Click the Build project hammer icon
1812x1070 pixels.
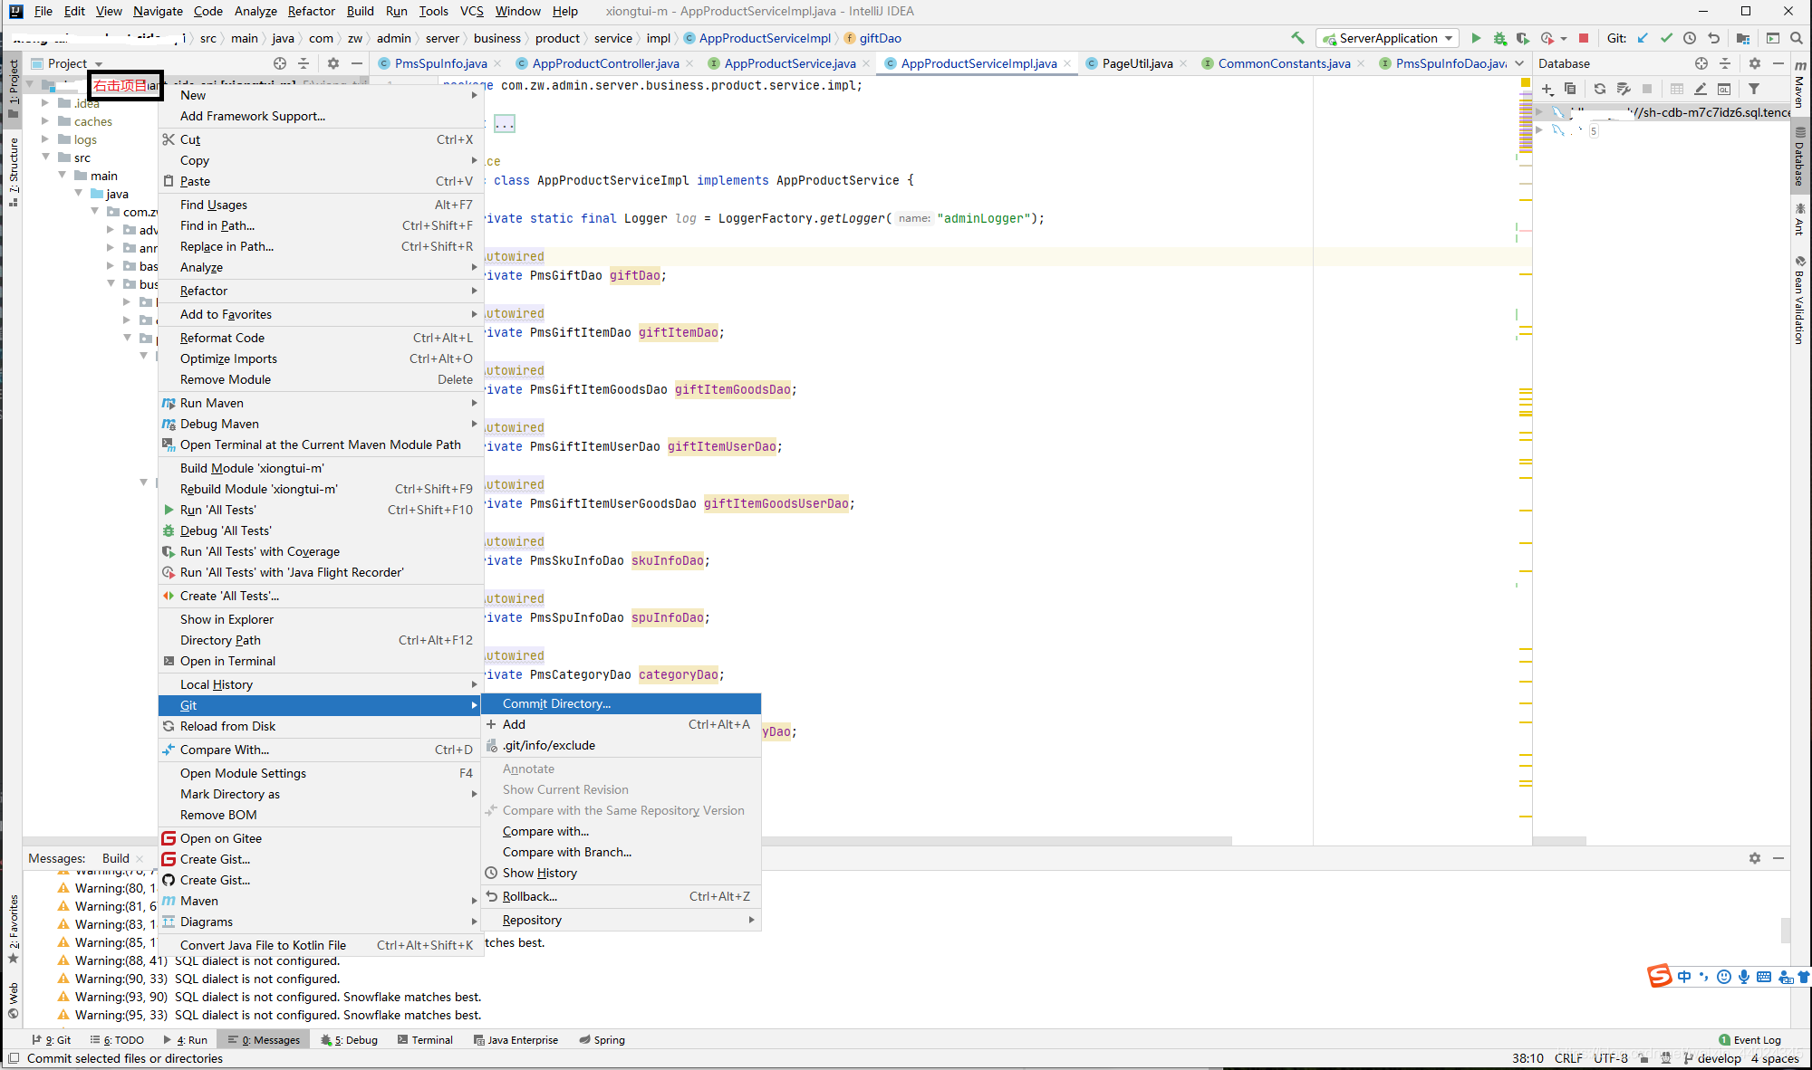[1297, 38]
